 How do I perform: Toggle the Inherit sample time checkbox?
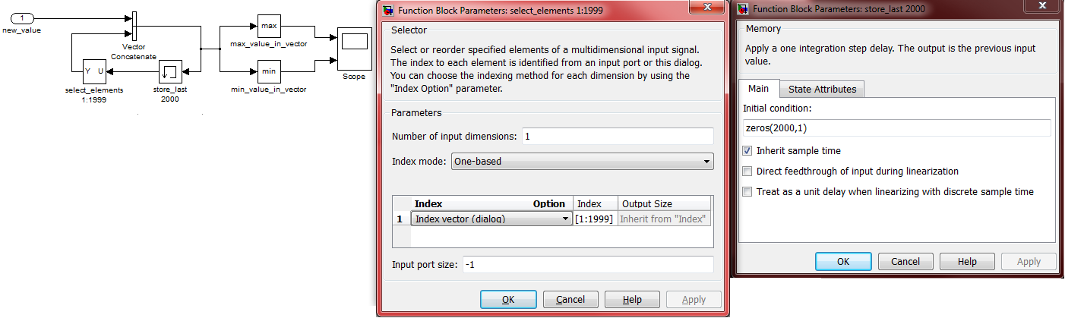(x=747, y=151)
